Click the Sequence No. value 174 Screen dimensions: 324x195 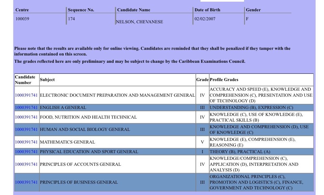71,19
